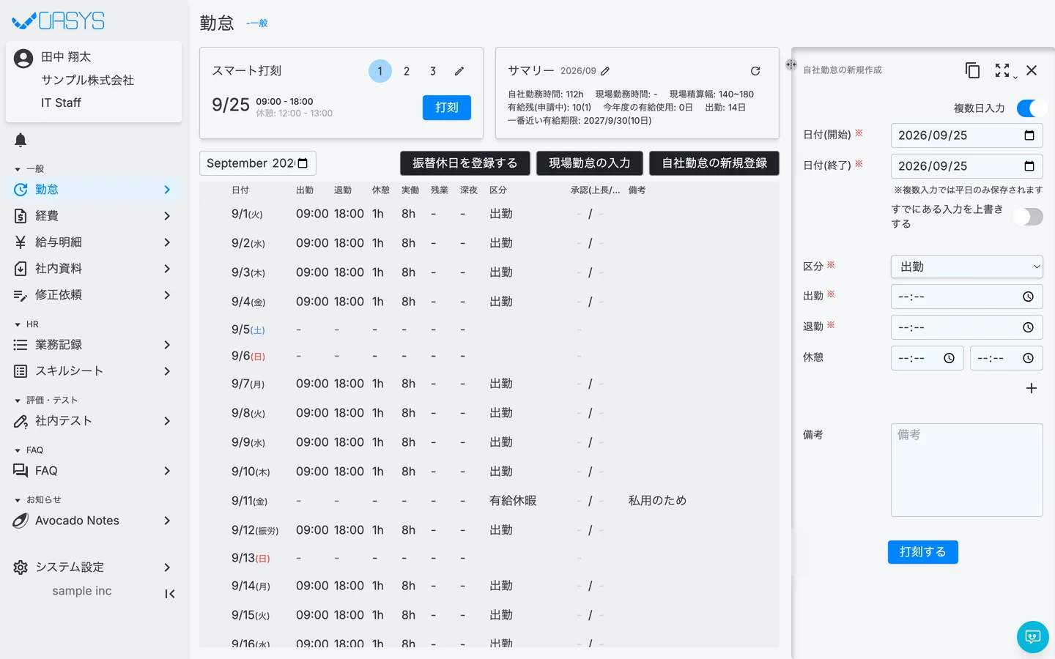
Task: Open the chat support widget
Action: tap(1033, 637)
